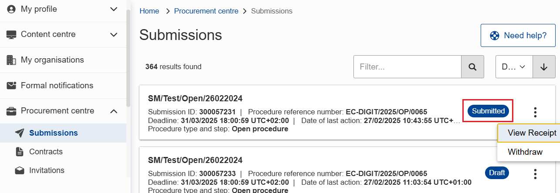
Task: Open Procurement centre breadcrumb link
Action: pos(206,11)
